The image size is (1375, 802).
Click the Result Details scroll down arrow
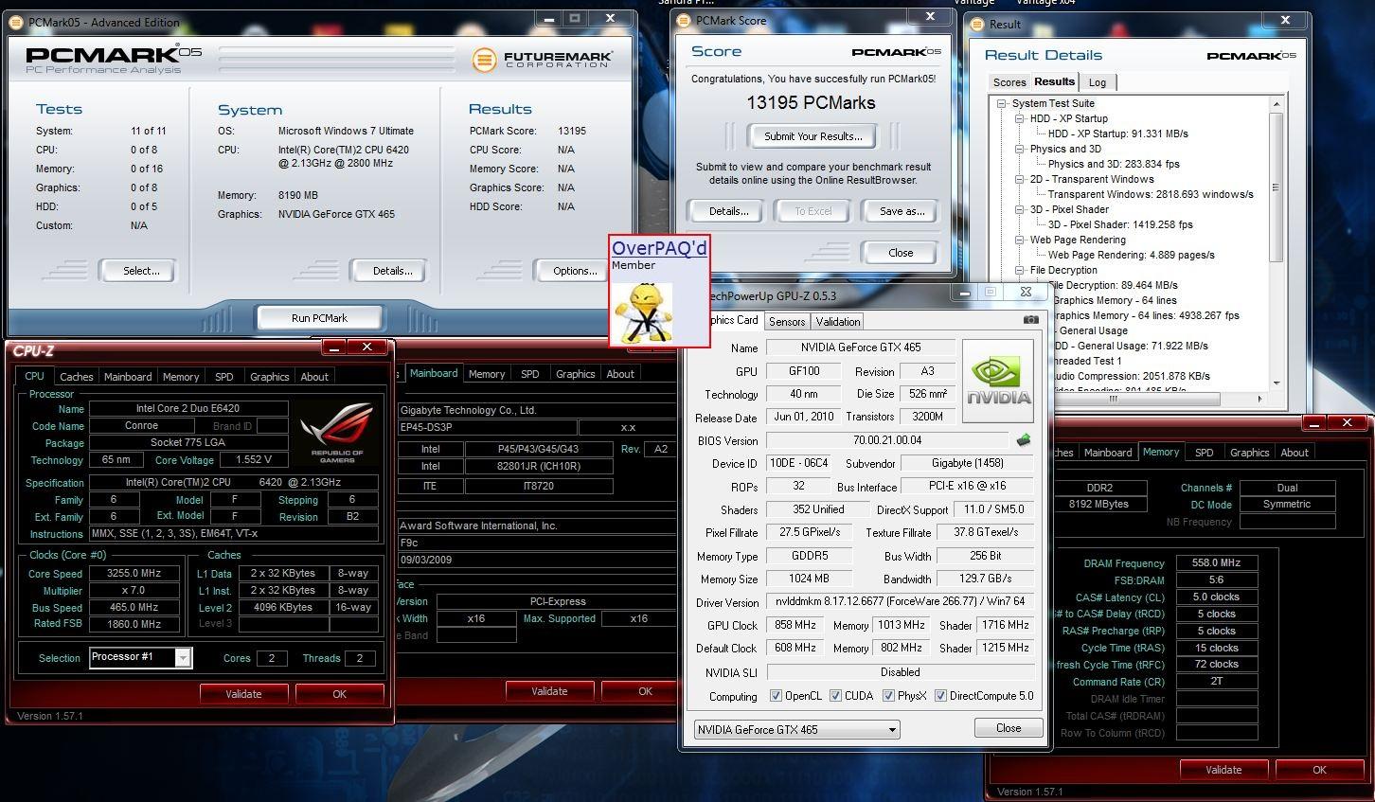point(1277,383)
